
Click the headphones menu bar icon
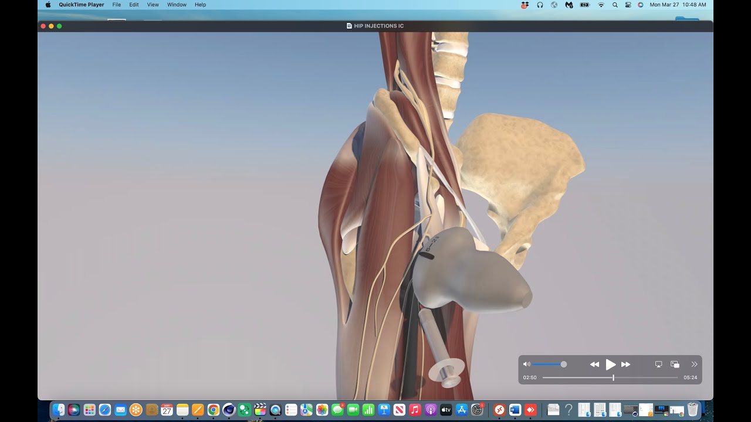tap(540, 5)
